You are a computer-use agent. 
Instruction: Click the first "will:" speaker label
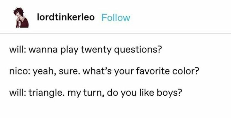[18, 50]
